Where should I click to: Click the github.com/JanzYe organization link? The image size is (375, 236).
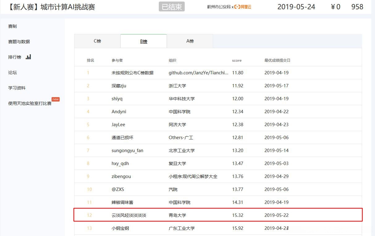[x=198, y=73]
